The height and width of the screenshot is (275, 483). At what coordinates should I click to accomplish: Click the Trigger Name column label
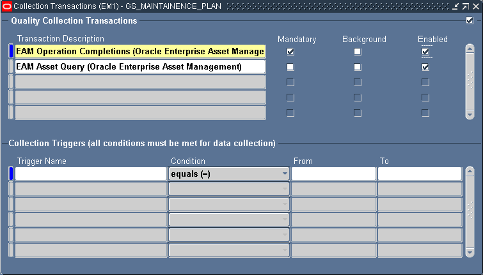coord(42,161)
